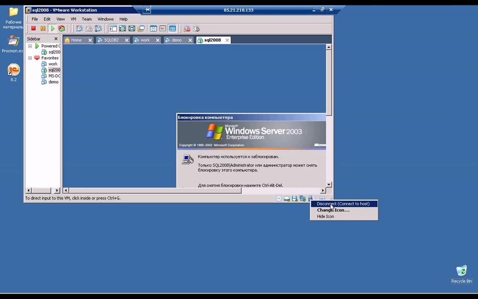
Task: Click sidebar scroll left arrow
Action: [x=28, y=190]
